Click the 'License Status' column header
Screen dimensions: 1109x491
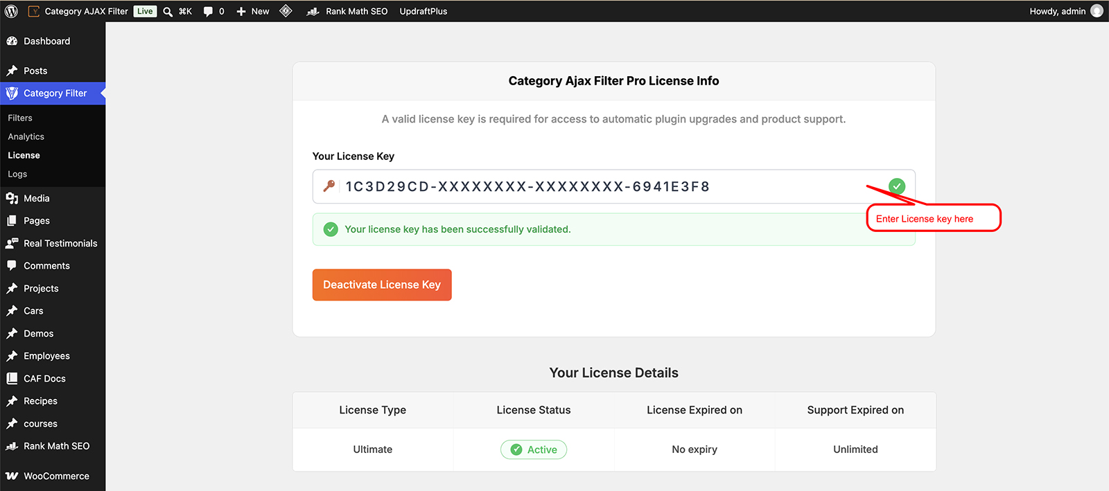[x=534, y=410]
